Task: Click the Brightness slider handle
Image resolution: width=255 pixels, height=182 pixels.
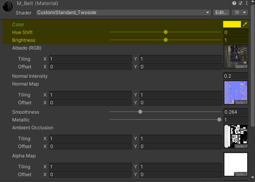Action: (166, 40)
